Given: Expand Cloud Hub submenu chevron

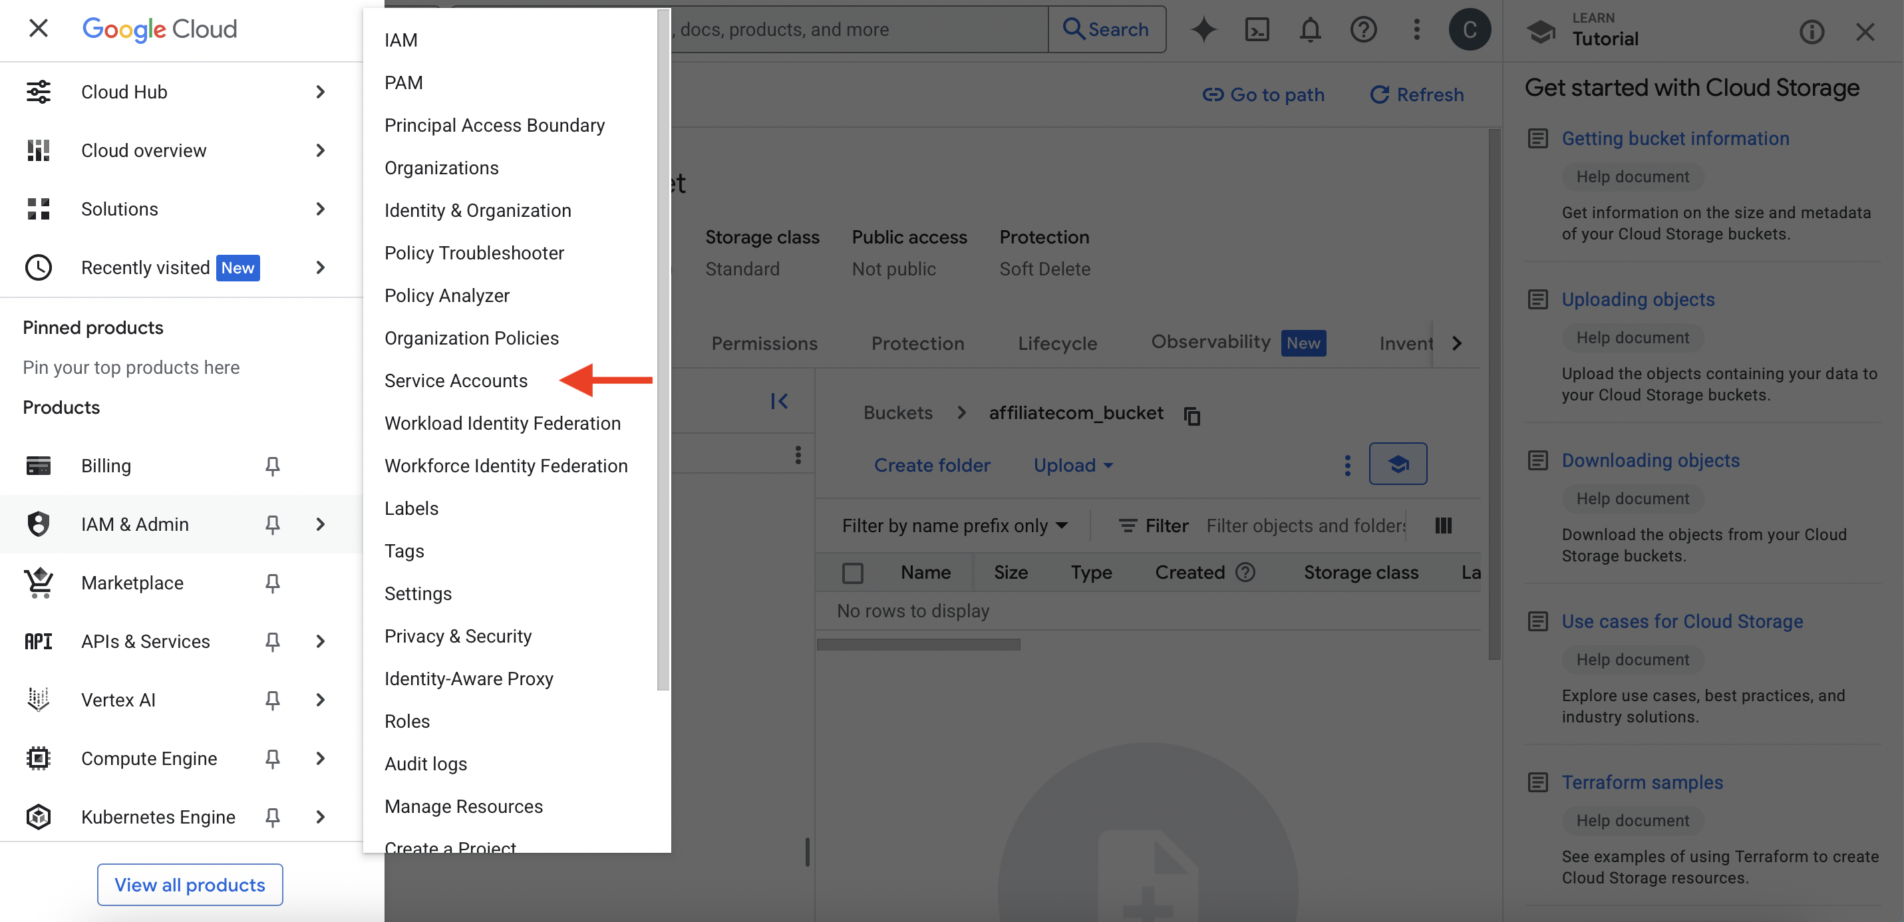Looking at the screenshot, I should click(320, 92).
